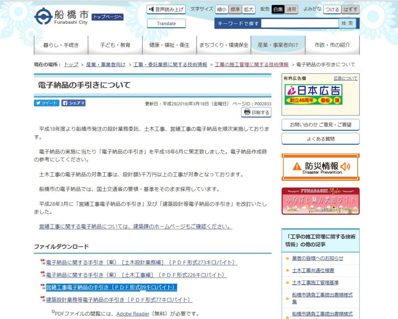
Task: Click the Facebook シェア button
Action: tap(73, 103)
